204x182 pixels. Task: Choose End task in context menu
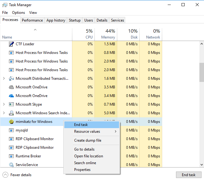pyautogui.click(x=92, y=125)
